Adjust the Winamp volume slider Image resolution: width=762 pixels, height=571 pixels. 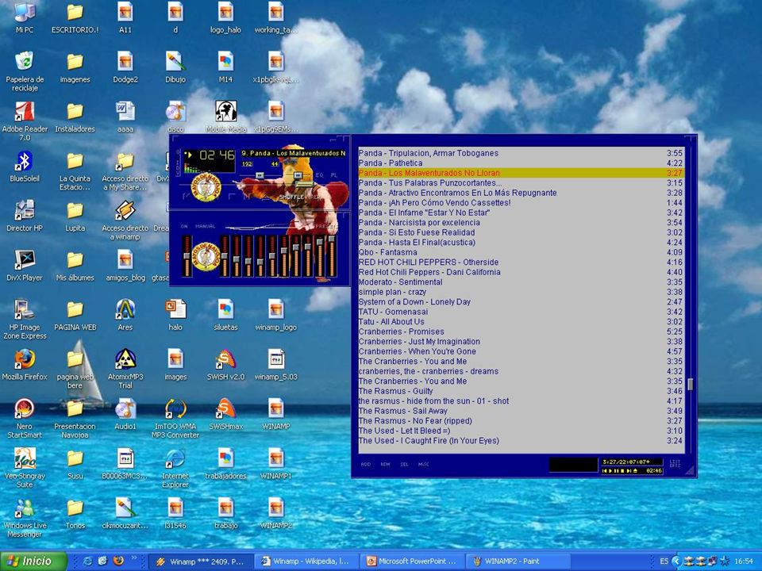(259, 174)
